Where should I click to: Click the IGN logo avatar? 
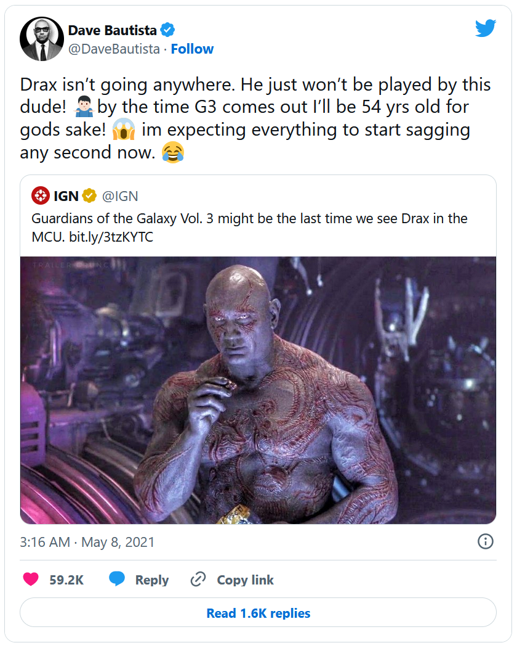(x=41, y=196)
